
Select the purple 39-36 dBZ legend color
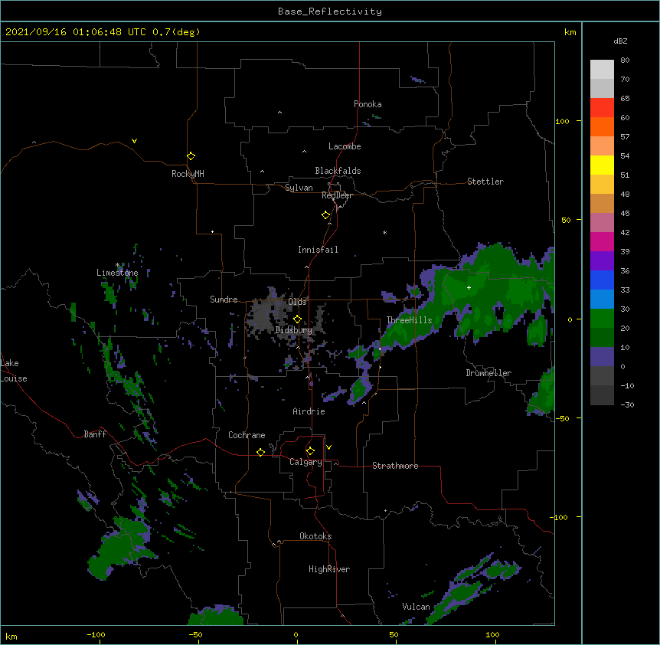point(602,260)
